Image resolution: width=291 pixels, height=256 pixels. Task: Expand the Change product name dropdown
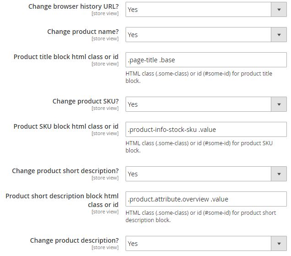(206, 34)
